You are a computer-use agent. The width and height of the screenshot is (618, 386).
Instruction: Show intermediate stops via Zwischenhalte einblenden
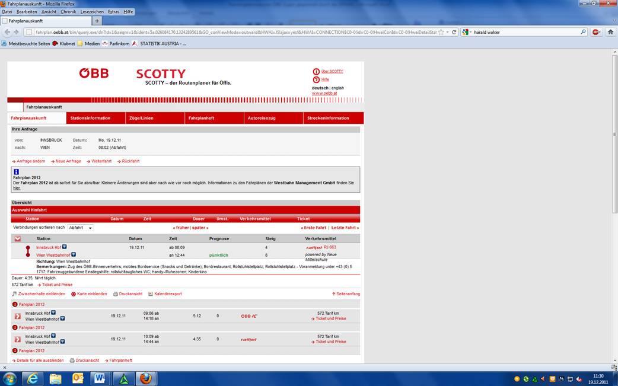[39, 294]
